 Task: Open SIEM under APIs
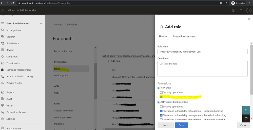point(57,93)
